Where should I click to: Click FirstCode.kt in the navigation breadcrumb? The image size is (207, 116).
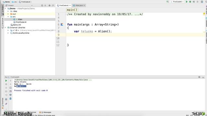[x=25, y=2]
